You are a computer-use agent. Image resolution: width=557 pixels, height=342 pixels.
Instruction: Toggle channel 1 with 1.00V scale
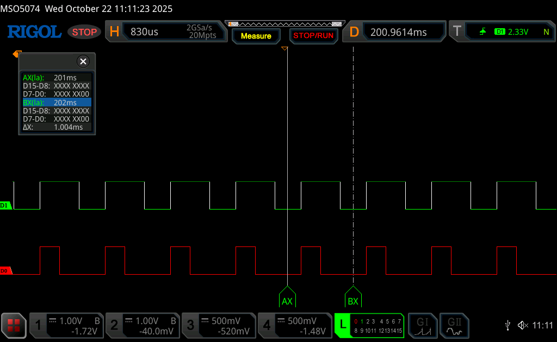(66, 326)
